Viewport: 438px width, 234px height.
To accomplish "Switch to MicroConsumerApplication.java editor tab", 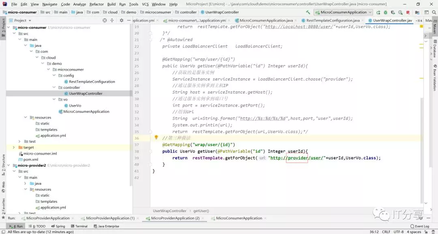I will [x=266, y=20].
